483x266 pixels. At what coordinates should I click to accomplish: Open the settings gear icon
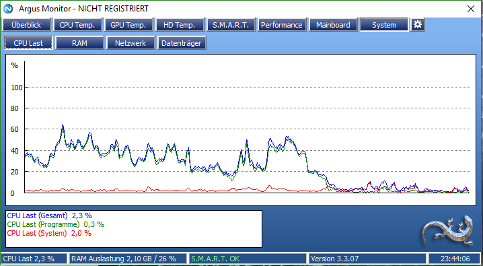[x=418, y=25]
